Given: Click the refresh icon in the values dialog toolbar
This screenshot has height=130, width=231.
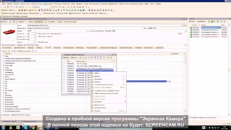Looking at the screenshot, I should coord(108,57).
